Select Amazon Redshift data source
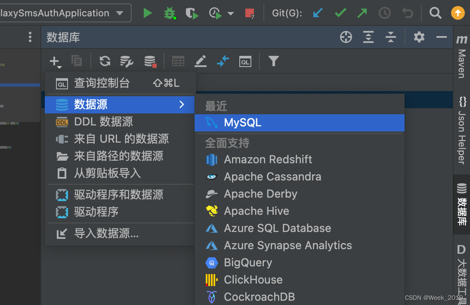 [x=300, y=159]
